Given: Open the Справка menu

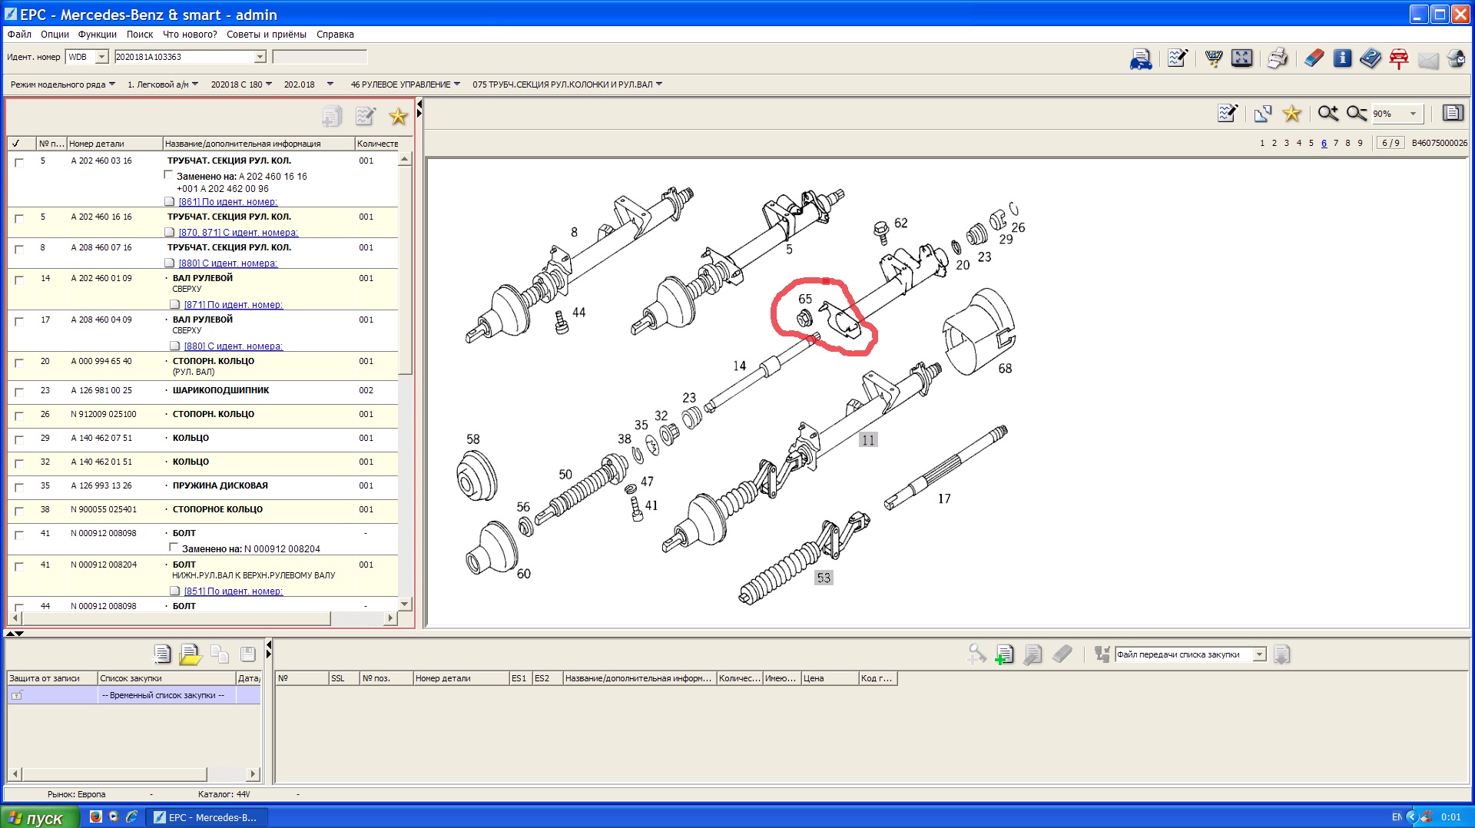Looking at the screenshot, I should pos(335,34).
